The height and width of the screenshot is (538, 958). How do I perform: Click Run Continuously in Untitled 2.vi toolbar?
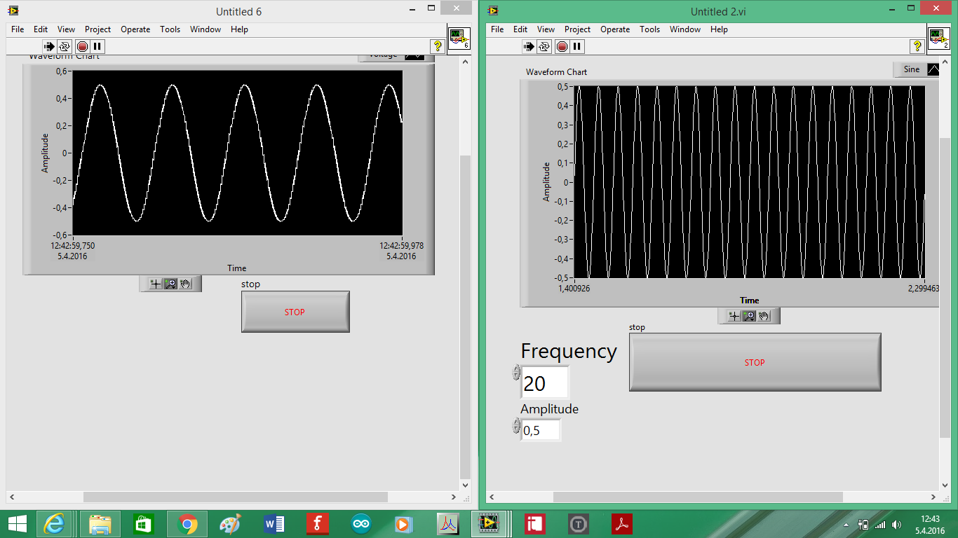point(544,46)
